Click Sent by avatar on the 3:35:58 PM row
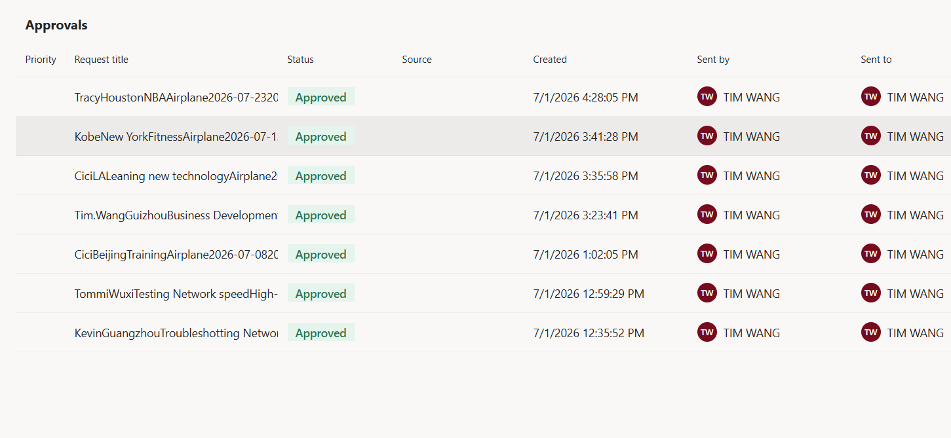 tap(707, 175)
